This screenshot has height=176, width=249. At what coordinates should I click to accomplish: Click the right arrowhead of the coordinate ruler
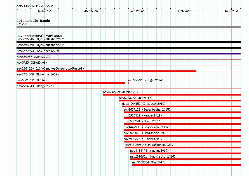pos(240,9)
